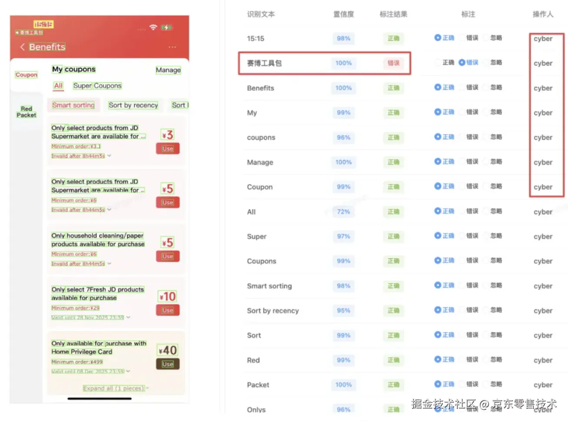Select 正确 for the Smart sorting row
The height and width of the screenshot is (421, 568).
[x=444, y=285]
